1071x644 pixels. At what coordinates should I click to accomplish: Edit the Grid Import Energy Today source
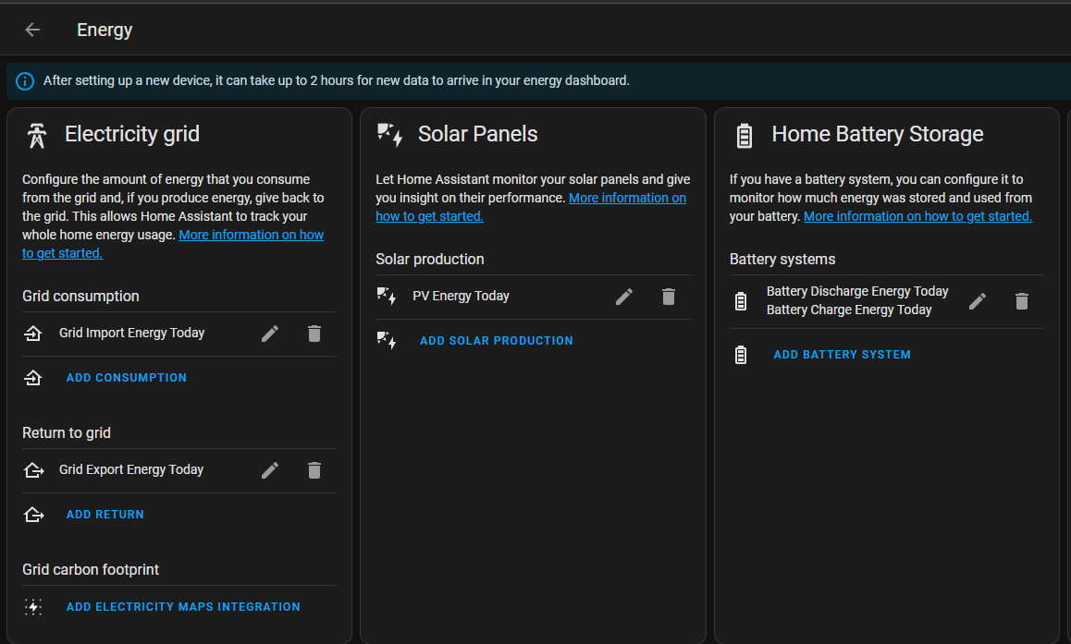[x=269, y=334]
